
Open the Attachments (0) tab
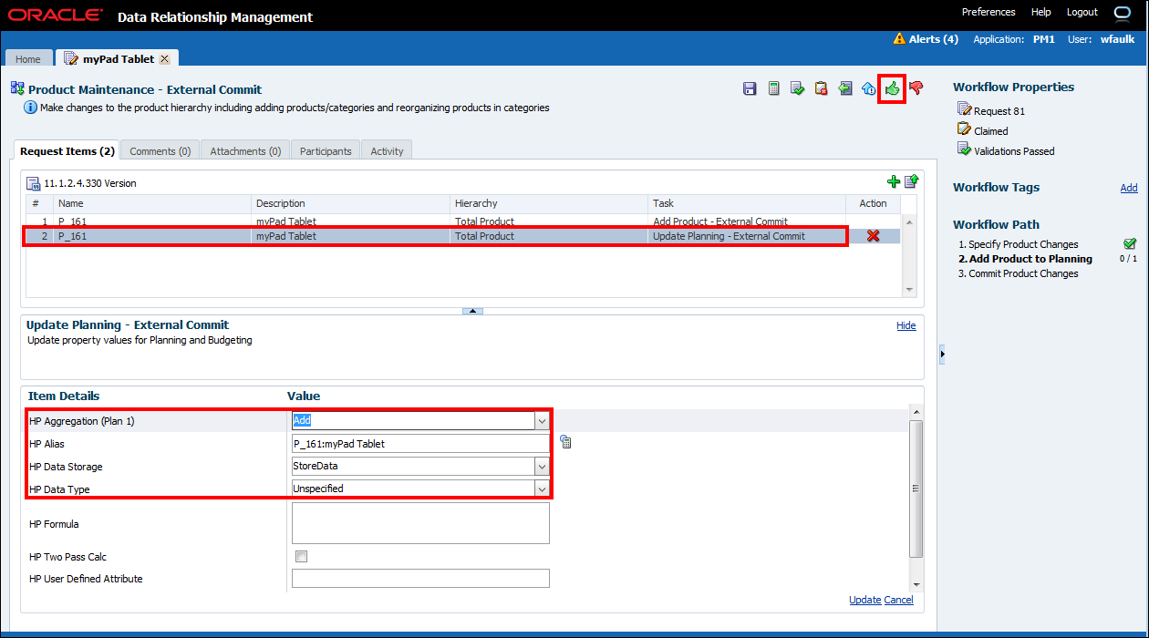(245, 151)
